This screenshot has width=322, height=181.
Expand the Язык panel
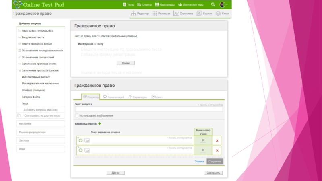(x=41, y=149)
